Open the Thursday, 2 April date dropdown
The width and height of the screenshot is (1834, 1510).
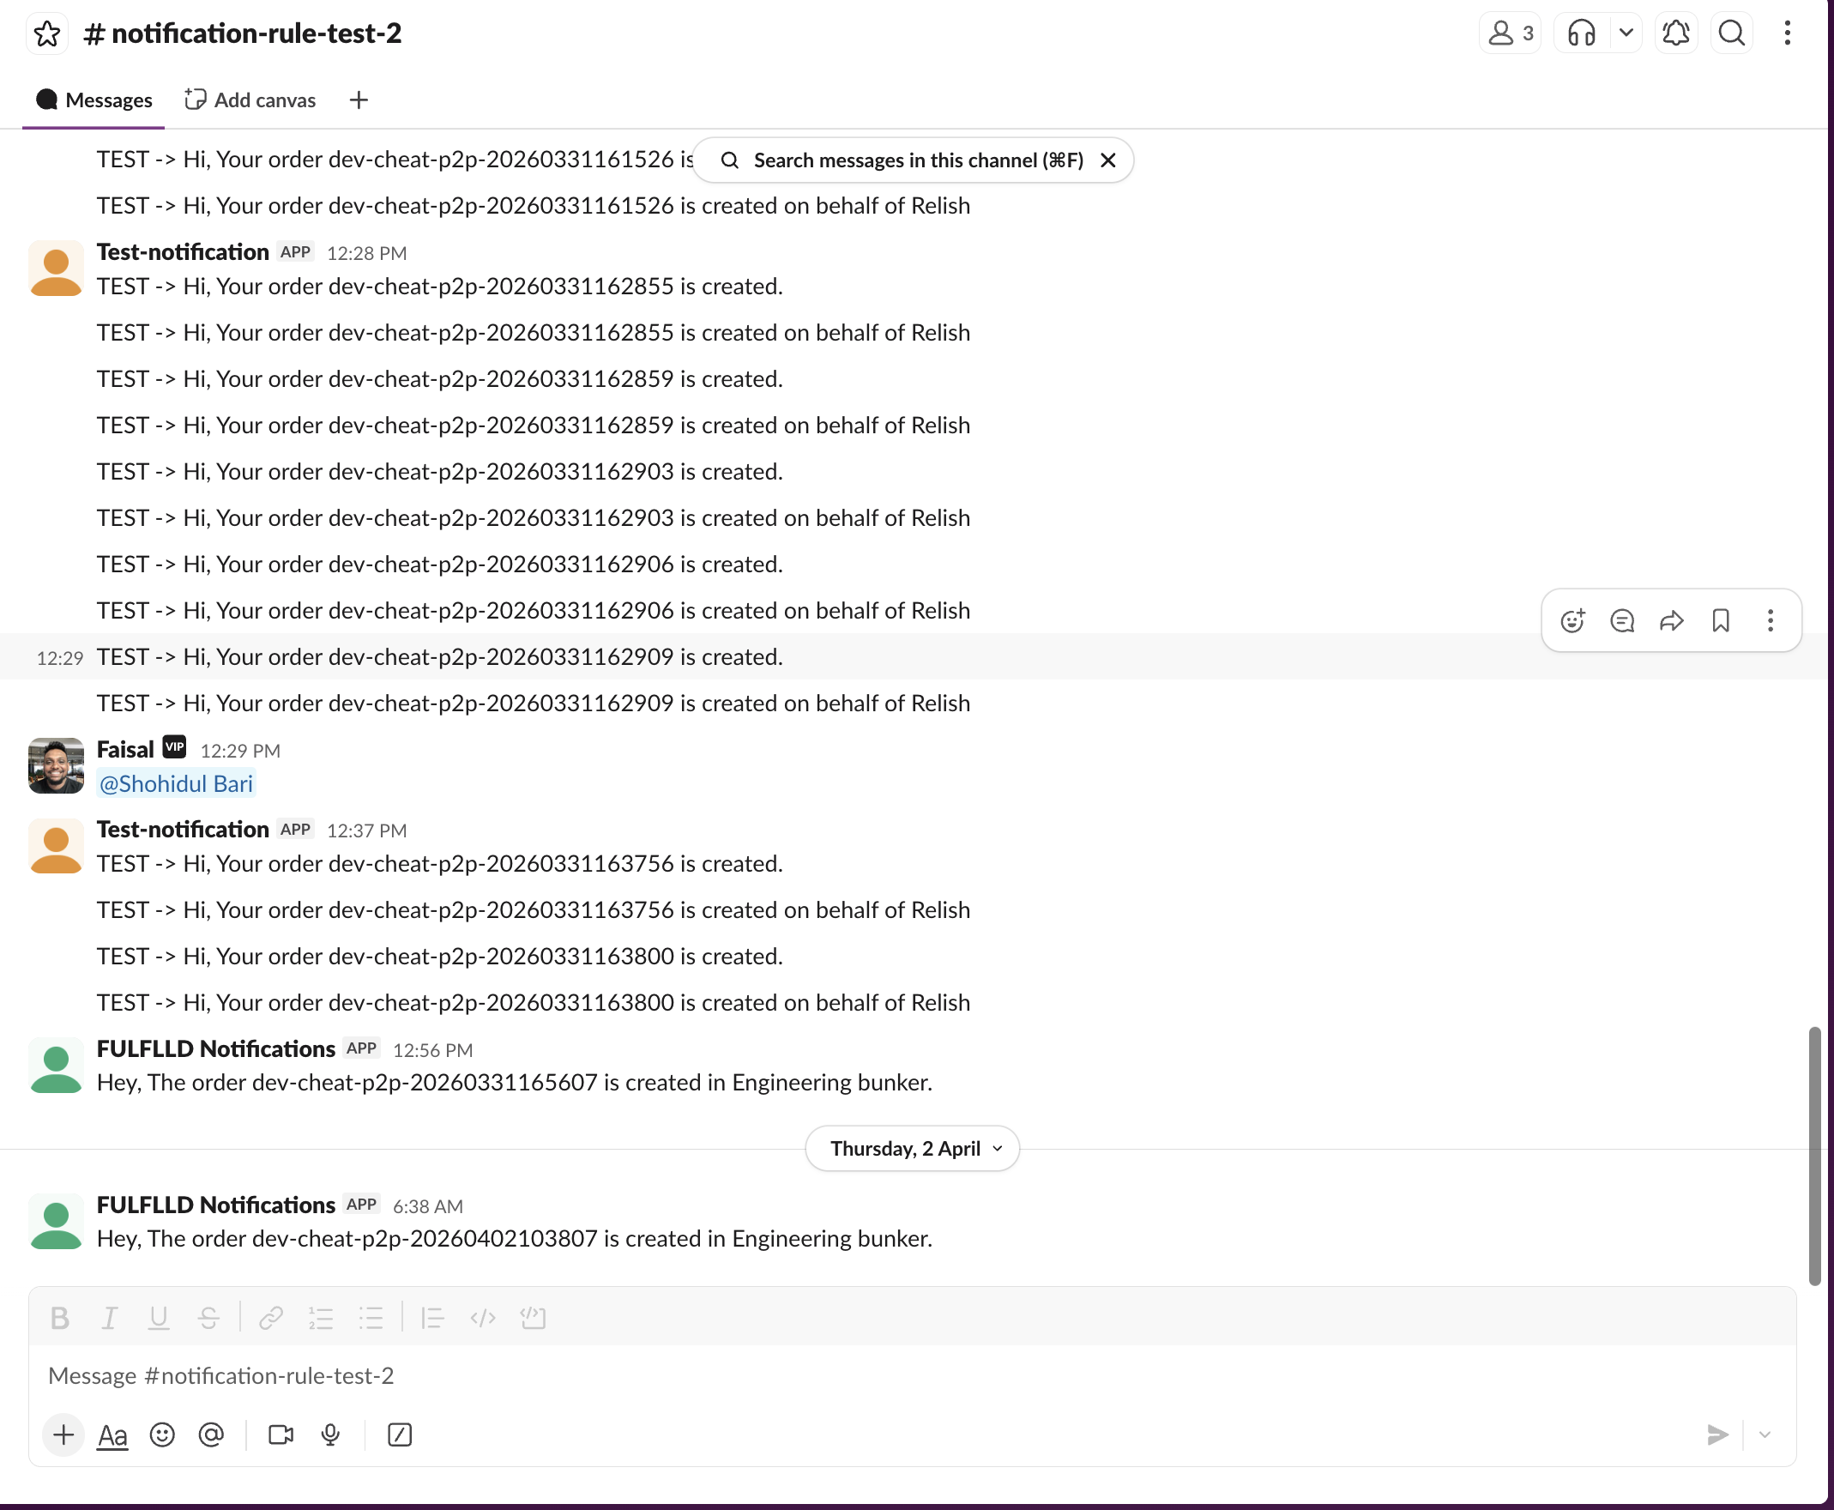[x=912, y=1148]
